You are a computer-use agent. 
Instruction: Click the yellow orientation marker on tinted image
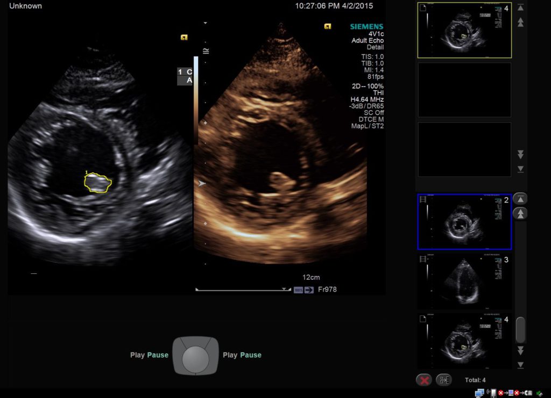[x=327, y=26]
